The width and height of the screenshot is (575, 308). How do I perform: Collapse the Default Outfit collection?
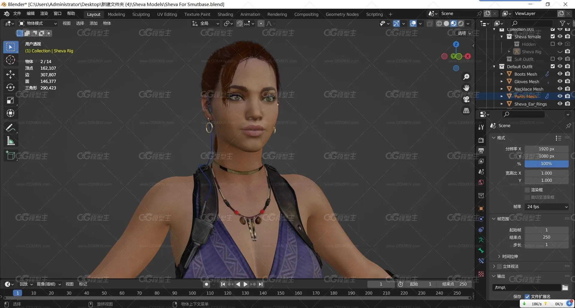(494, 66)
